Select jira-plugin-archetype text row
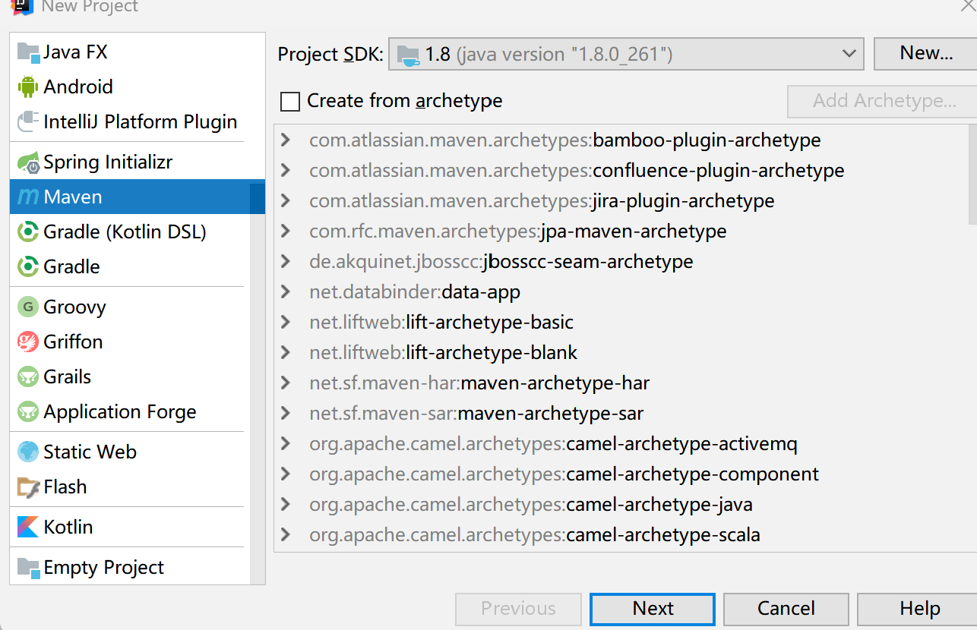Viewport: 977px width, 630px height. pos(542,201)
